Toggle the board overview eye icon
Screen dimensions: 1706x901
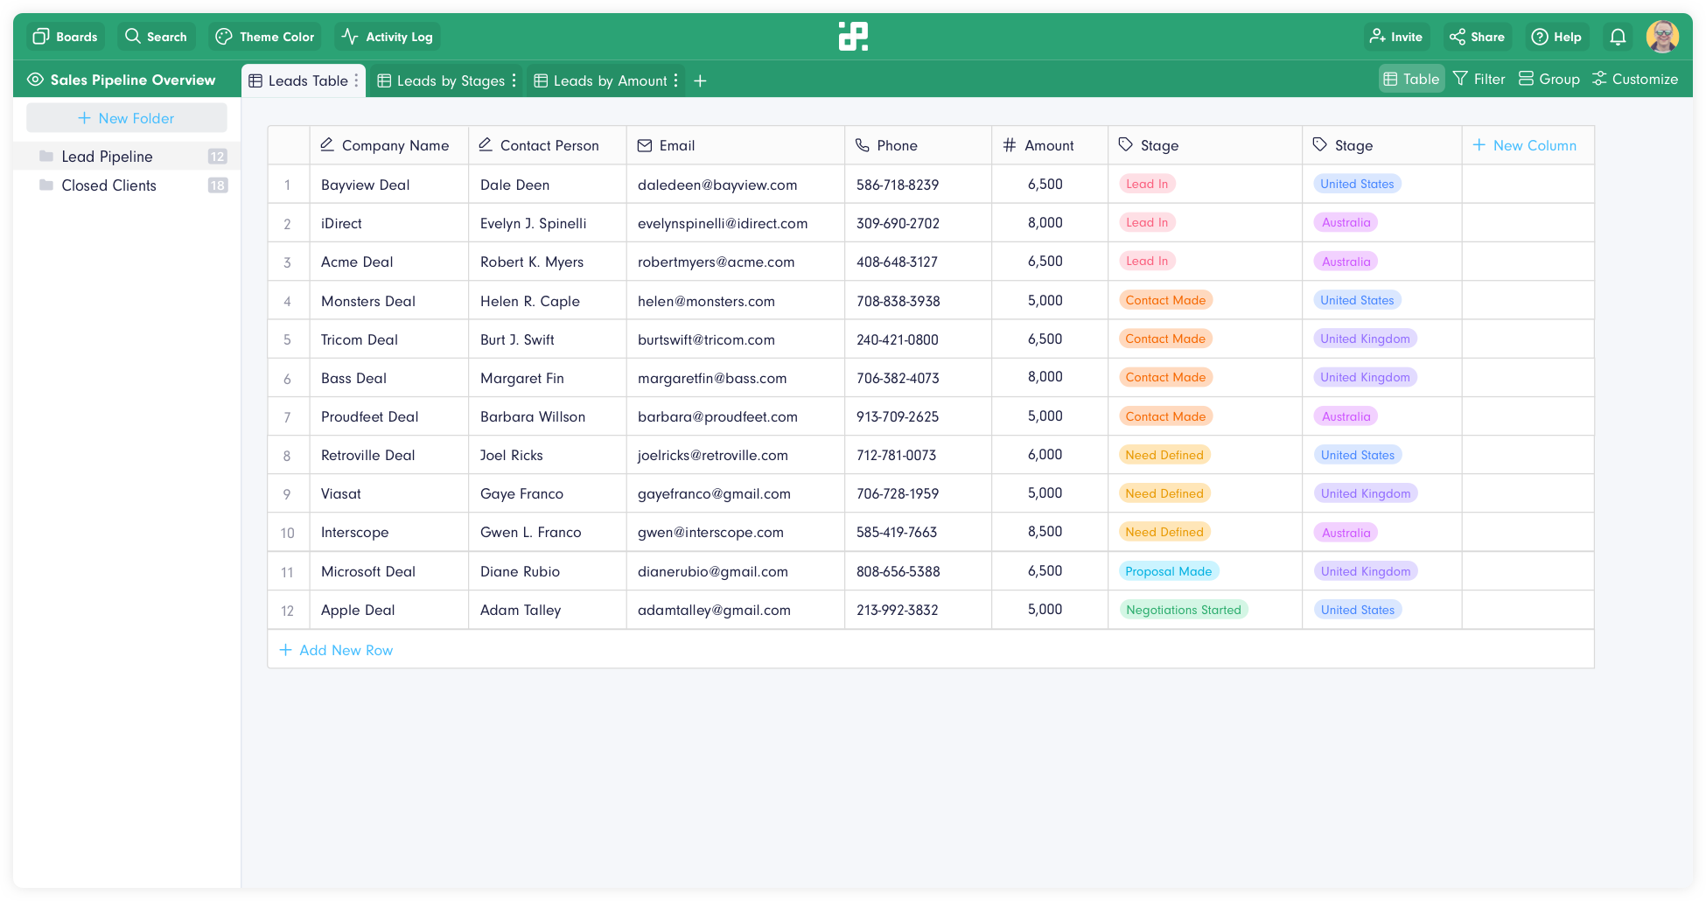point(35,79)
